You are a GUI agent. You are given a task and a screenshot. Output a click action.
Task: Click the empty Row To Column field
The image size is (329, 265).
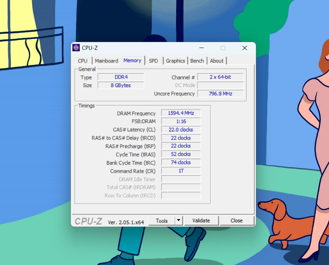click(181, 196)
